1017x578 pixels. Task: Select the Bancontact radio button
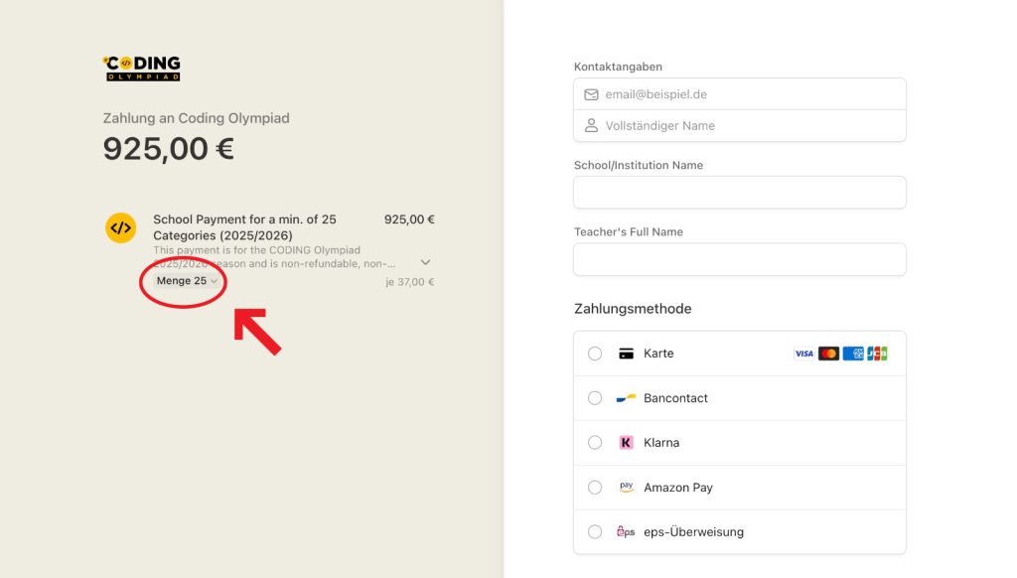[x=595, y=398]
